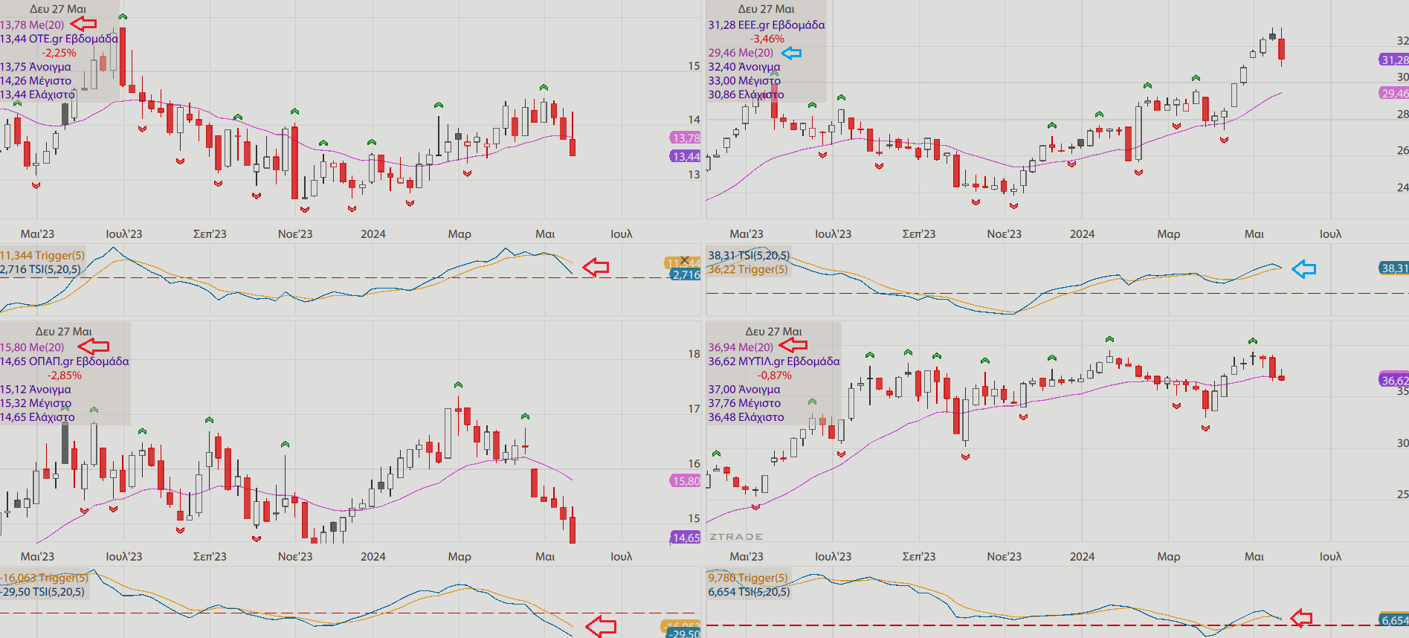
Task: Click the '14,65 Ελάχιστο' low price
Action: (x=37, y=418)
